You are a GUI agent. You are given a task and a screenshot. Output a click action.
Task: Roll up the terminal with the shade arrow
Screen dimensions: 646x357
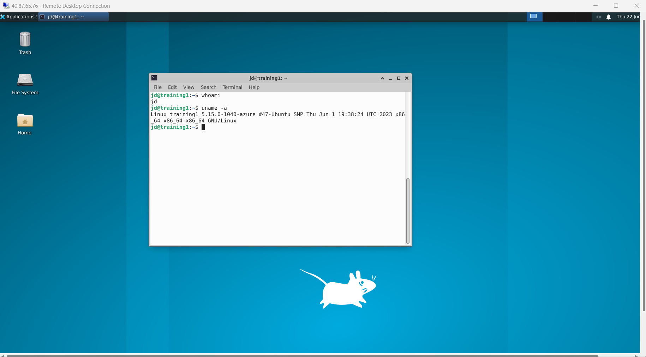[382, 78]
